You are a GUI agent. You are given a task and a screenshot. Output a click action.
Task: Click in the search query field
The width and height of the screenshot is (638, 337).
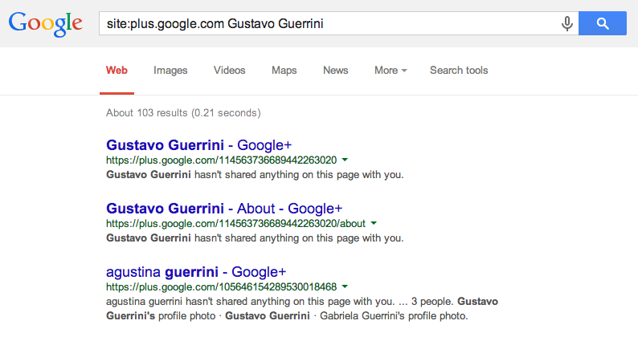[329, 23]
